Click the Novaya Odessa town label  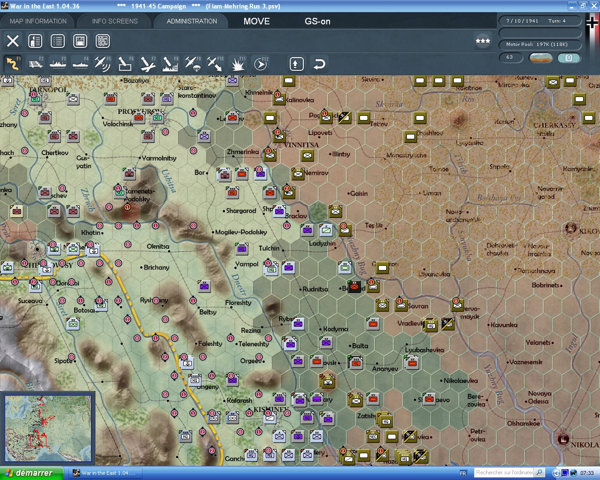tap(539, 397)
